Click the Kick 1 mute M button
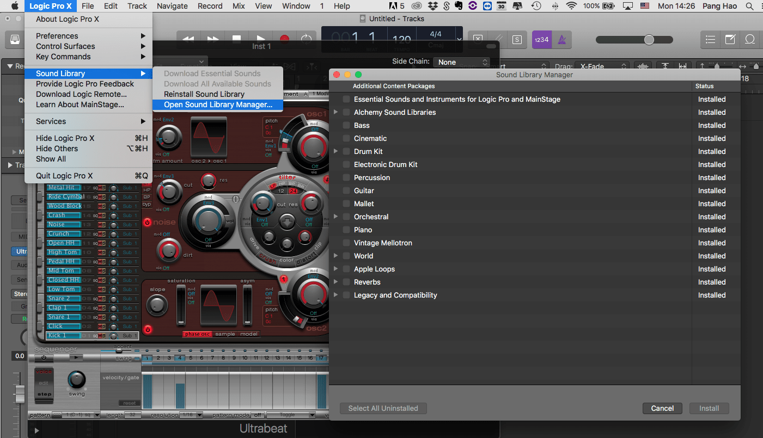Viewport: 763px width, 438px height. pos(100,336)
